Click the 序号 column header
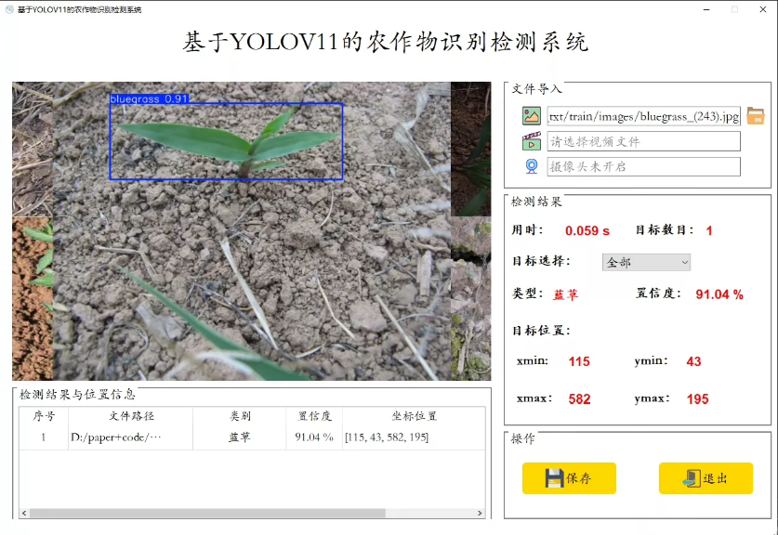 tap(44, 416)
